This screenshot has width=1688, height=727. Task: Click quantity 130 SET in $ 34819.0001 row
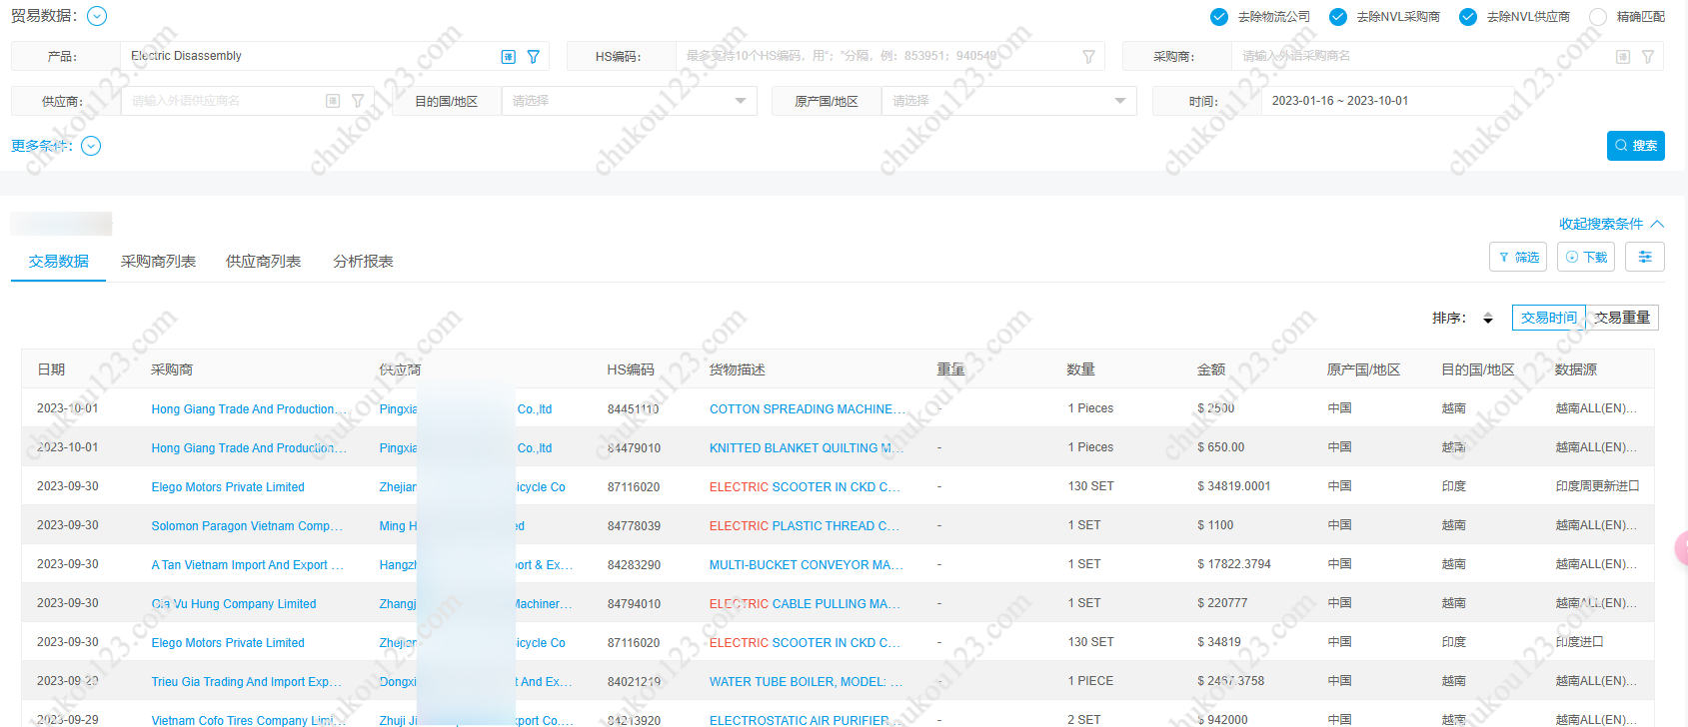pyautogui.click(x=1090, y=487)
